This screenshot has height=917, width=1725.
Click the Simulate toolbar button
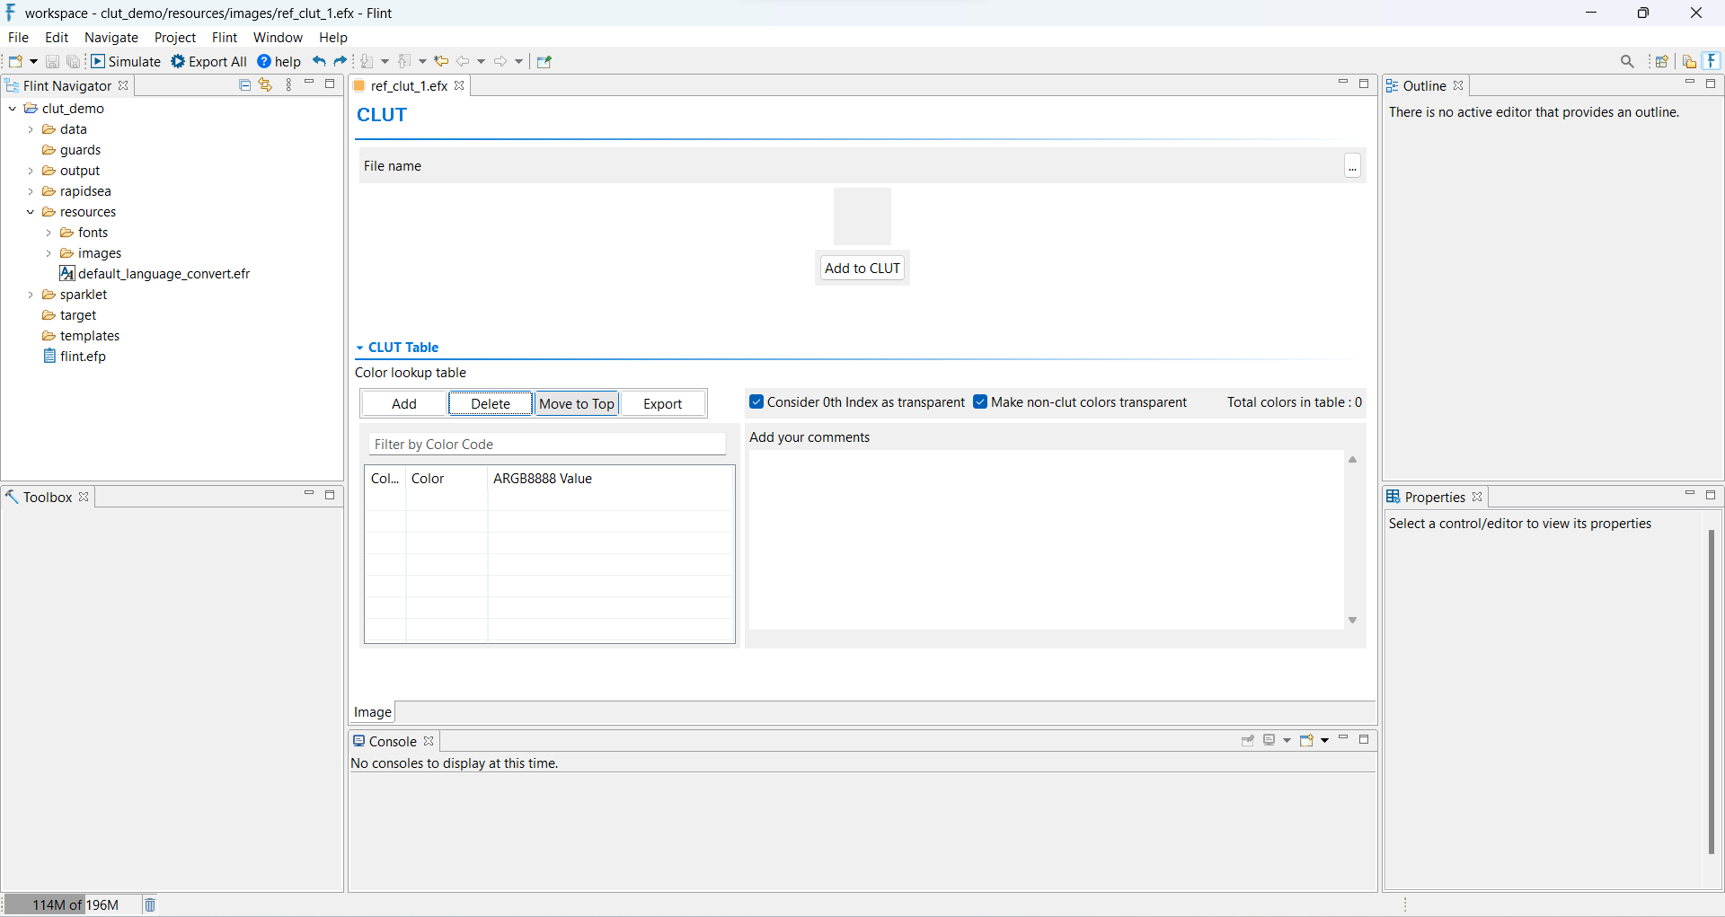point(126,61)
